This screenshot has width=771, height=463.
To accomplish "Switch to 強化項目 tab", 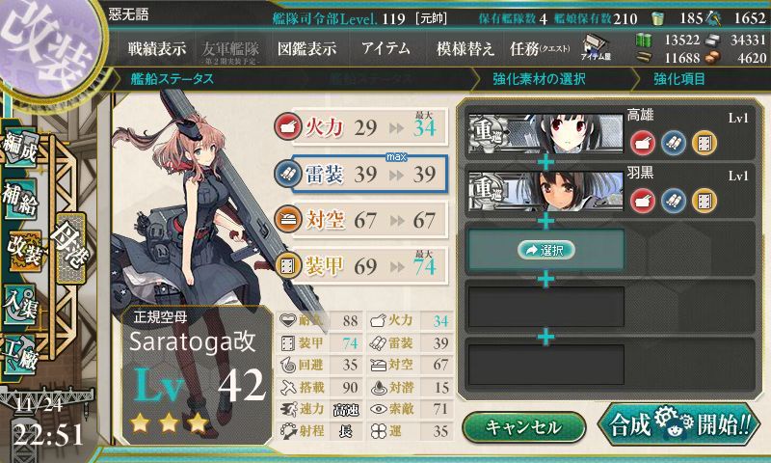I will pyautogui.click(x=679, y=79).
